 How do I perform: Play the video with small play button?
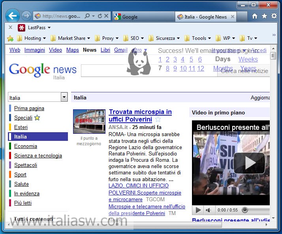pyautogui.click(x=198, y=210)
